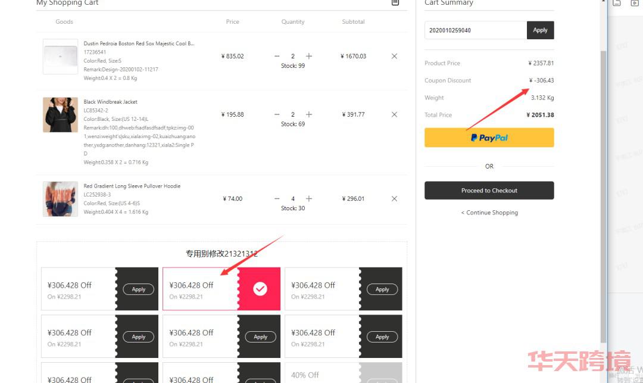The height and width of the screenshot is (383, 643).
Task: Click the Stock: 99 label
Action: (x=293, y=66)
